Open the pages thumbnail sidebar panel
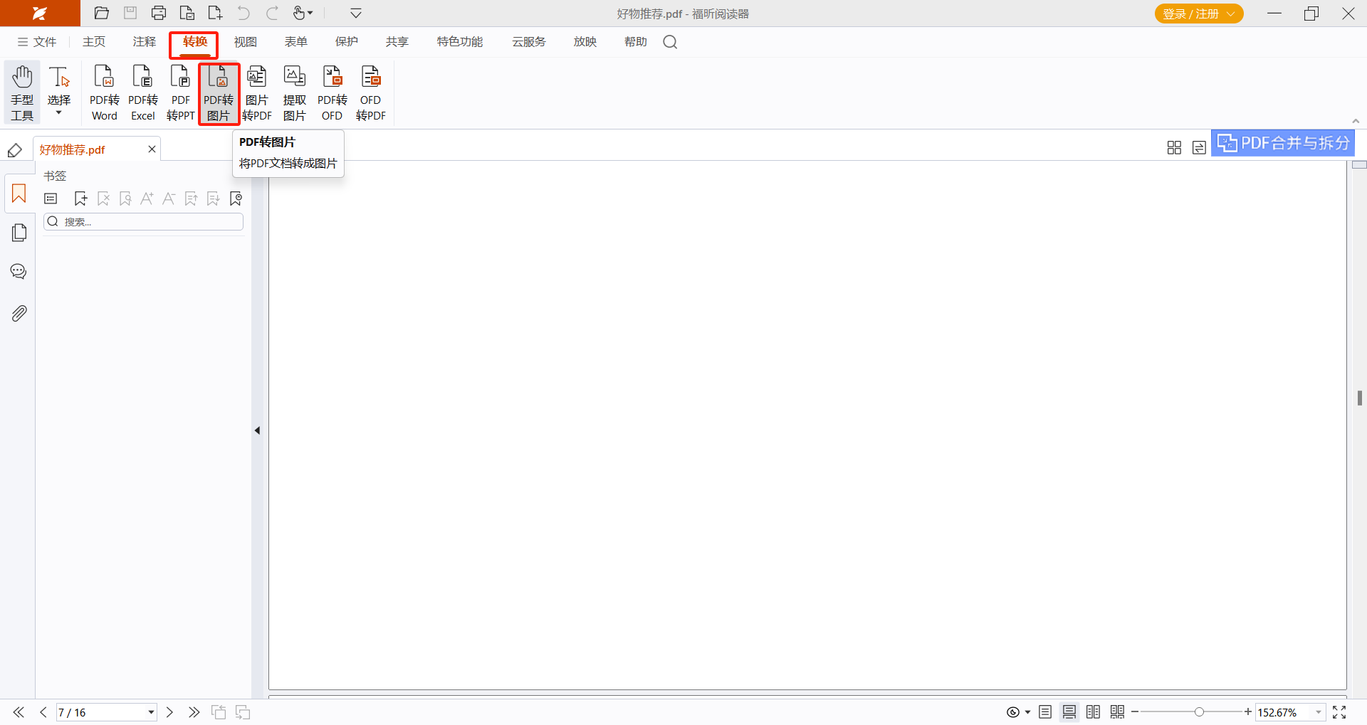 click(x=19, y=233)
